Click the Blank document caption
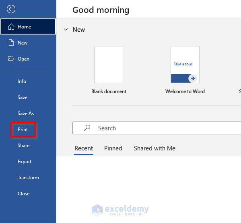241x223 pixels. (109, 91)
